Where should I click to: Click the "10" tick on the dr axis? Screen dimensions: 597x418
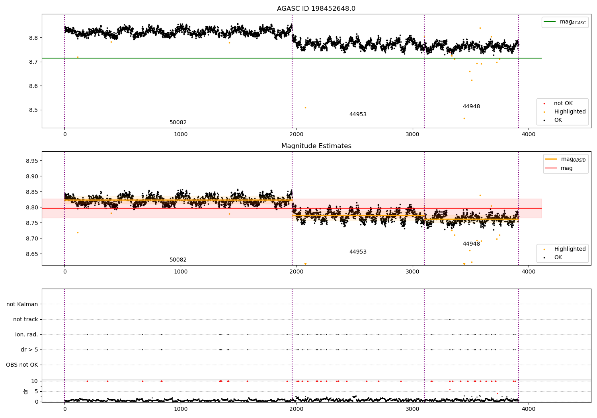tap(35, 381)
